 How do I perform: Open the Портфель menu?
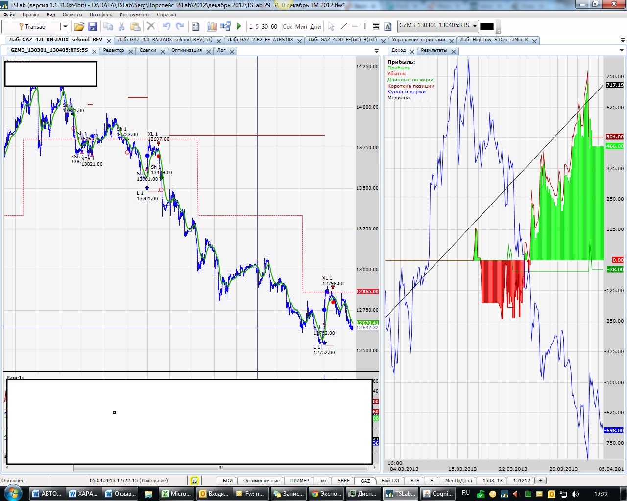pyautogui.click(x=101, y=15)
